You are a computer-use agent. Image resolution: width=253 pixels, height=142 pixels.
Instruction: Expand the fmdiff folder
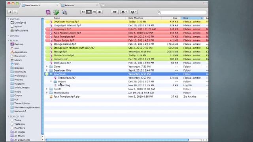click(x=47, y=89)
